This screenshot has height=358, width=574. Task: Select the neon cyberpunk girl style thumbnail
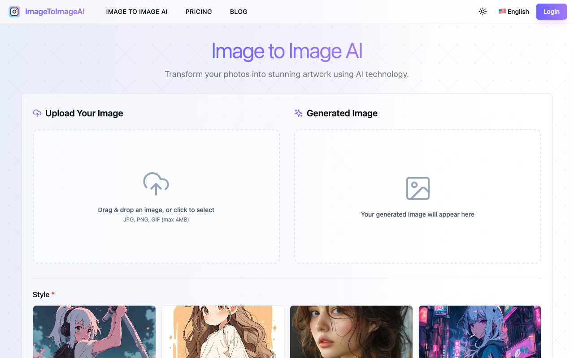coord(480,332)
